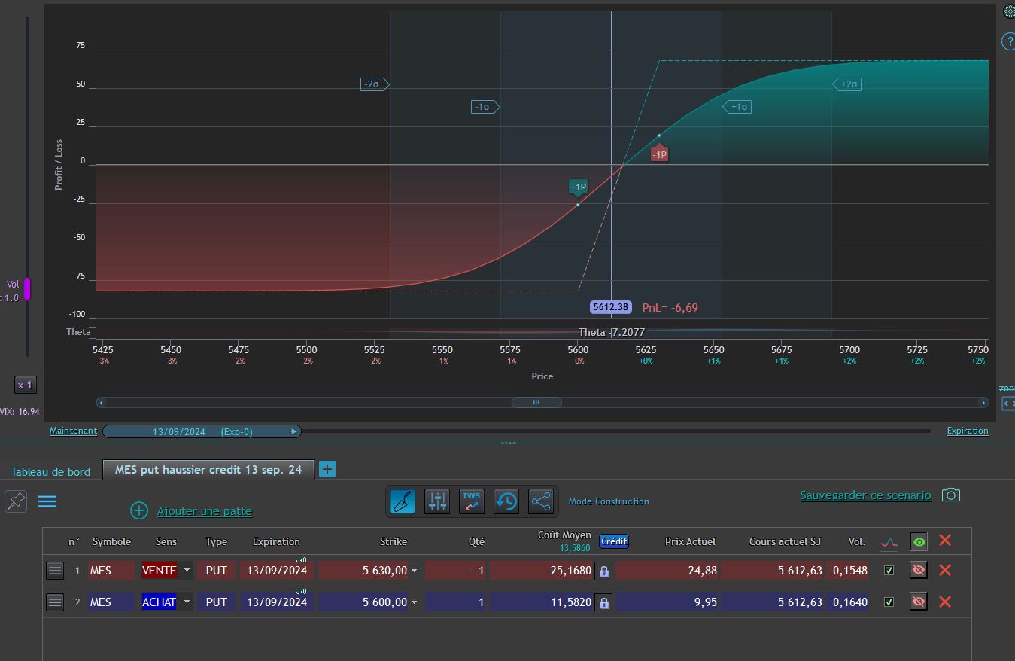Open the VENTE direction dropdown
The height and width of the screenshot is (661, 1015).
187,571
